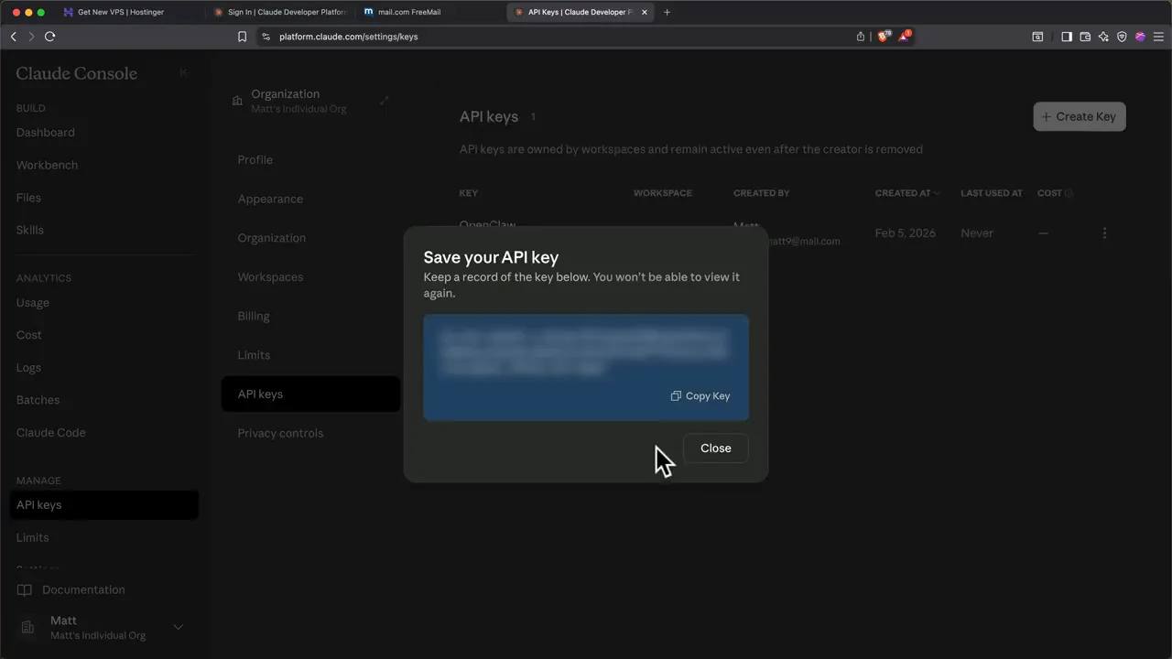
Task: Open Workbench in the console sidebar
Action: pyautogui.click(x=47, y=165)
